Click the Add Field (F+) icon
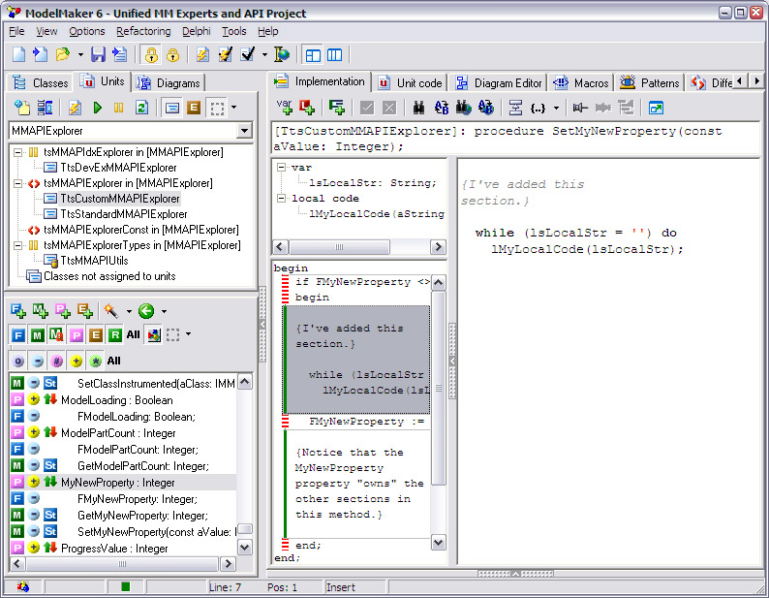 (18, 311)
